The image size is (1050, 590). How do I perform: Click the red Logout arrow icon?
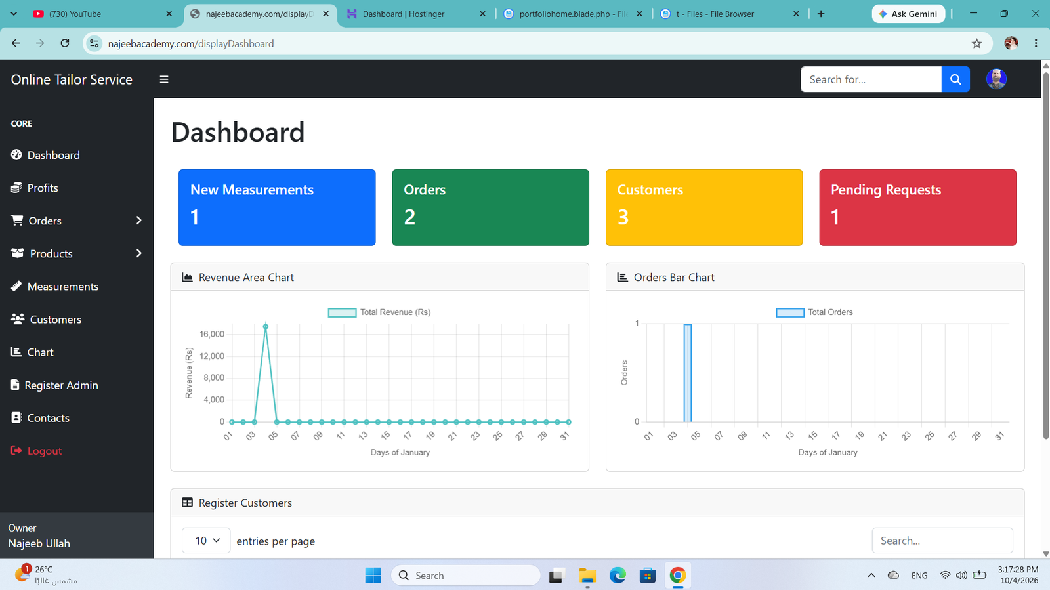16,450
